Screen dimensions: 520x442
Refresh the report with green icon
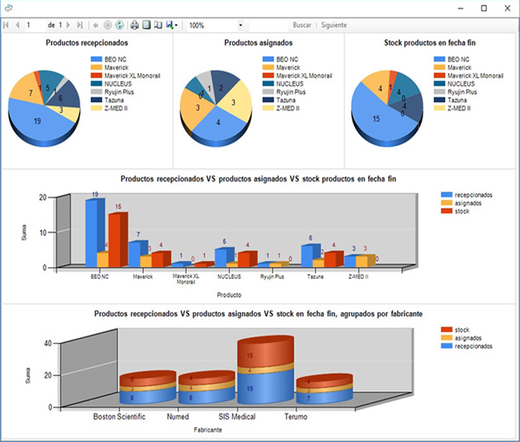coord(120,25)
